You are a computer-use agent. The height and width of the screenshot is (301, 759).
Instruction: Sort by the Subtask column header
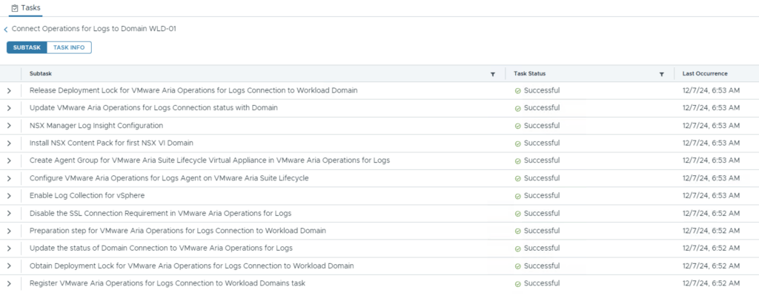click(41, 74)
